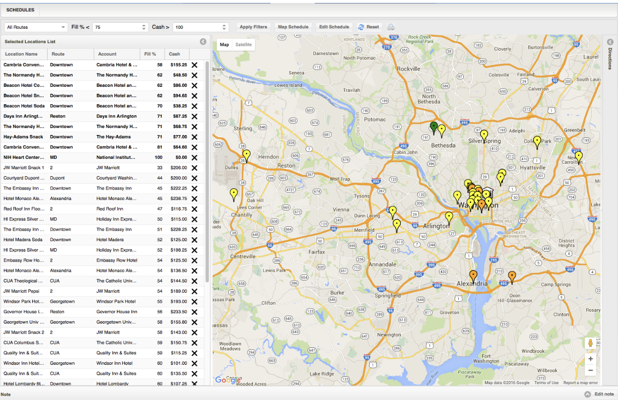Click the yellow pin at Arlington
The image size is (618, 400).
coord(449,218)
